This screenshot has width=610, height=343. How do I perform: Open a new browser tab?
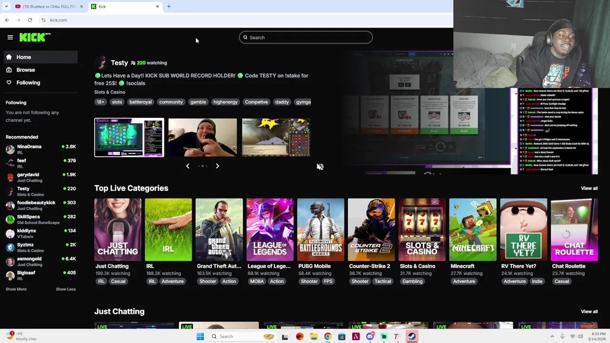point(169,7)
